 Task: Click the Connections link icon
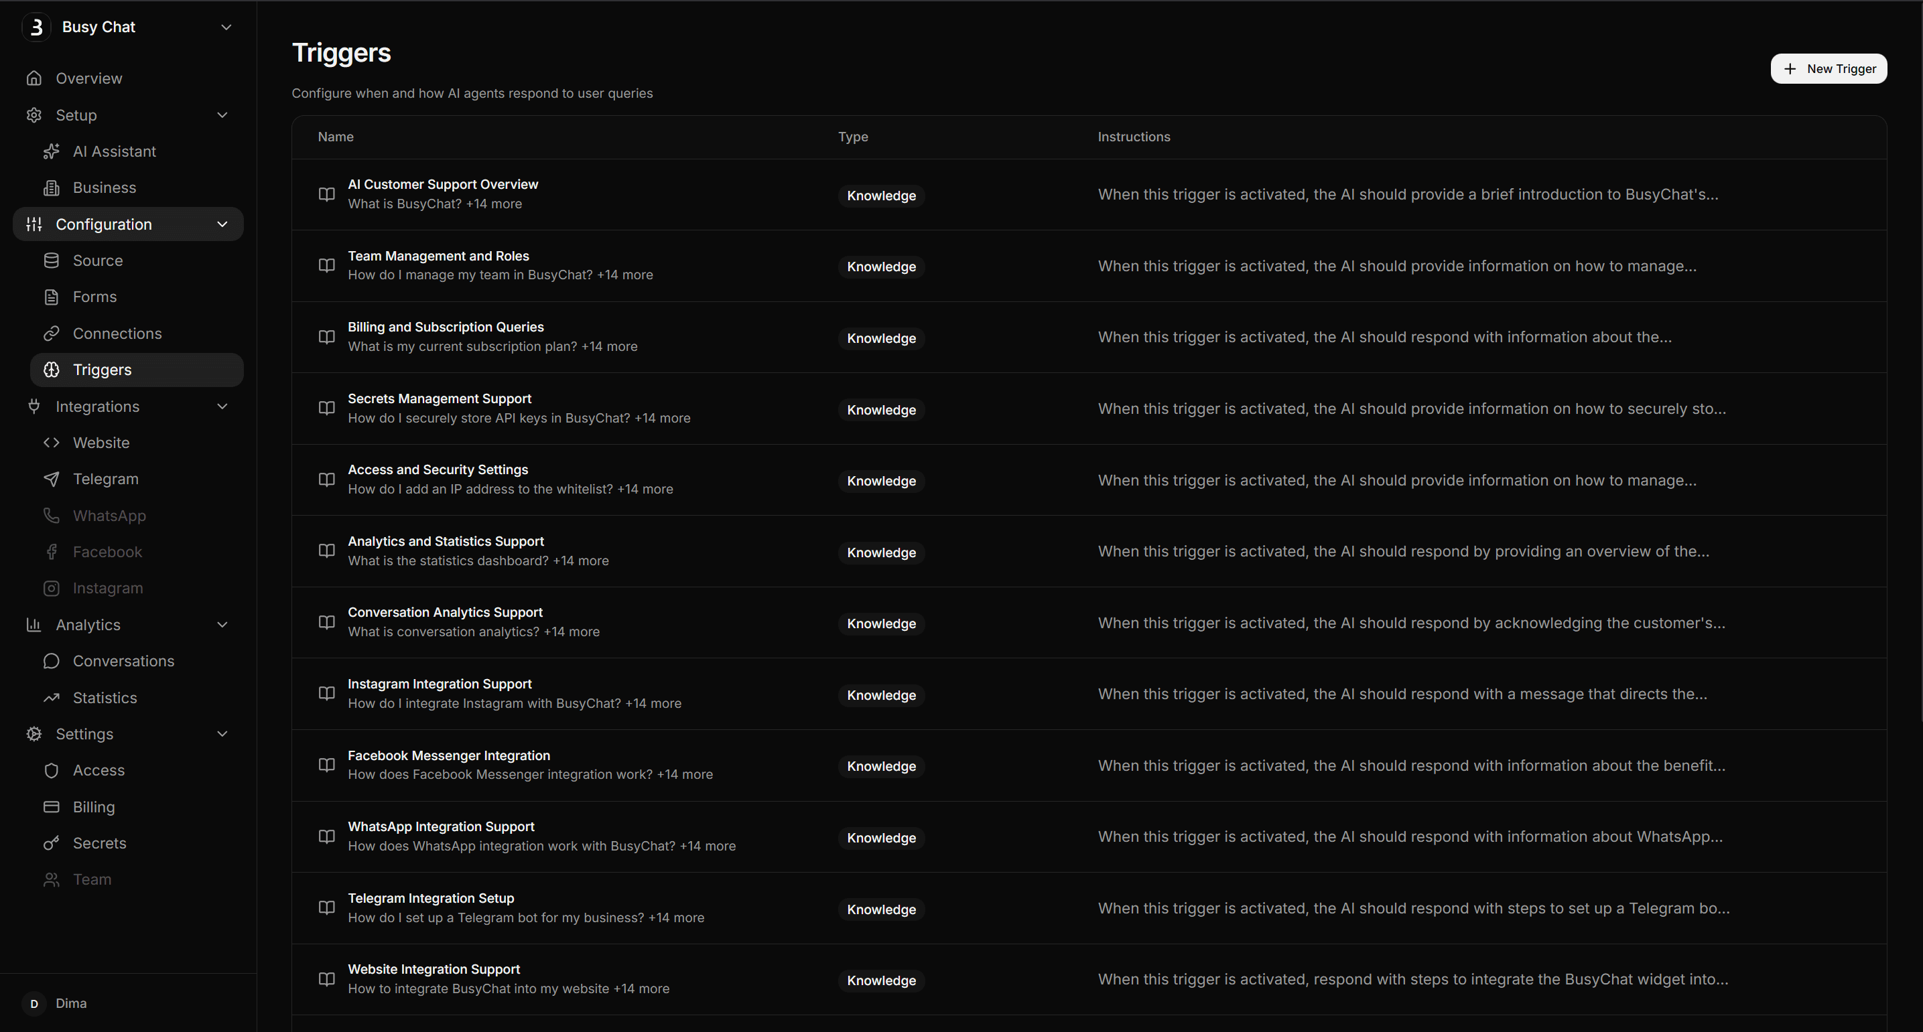(x=51, y=334)
